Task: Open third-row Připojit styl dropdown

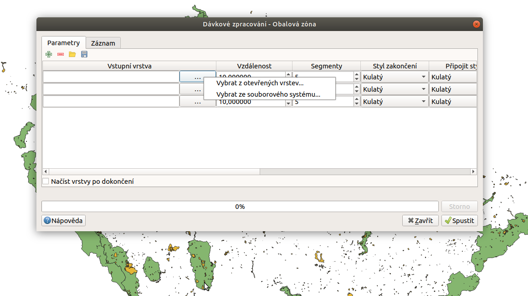Action: [453, 101]
